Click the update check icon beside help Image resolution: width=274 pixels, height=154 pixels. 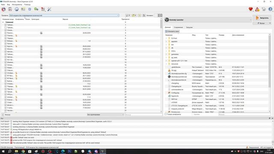(264, 9)
